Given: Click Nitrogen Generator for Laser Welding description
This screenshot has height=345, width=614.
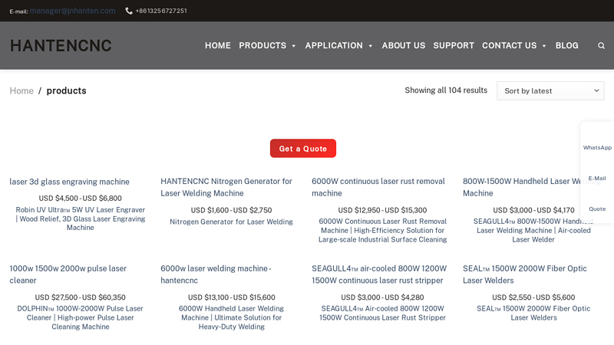Looking at the screenshot, I should click(x=231, y=222).
